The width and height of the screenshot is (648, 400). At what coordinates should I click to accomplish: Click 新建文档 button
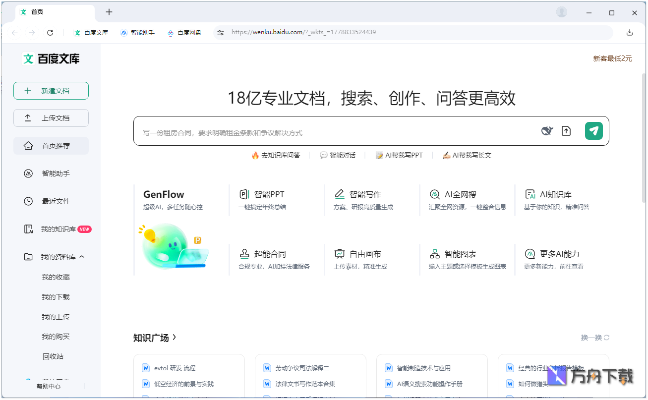(51, 91)
